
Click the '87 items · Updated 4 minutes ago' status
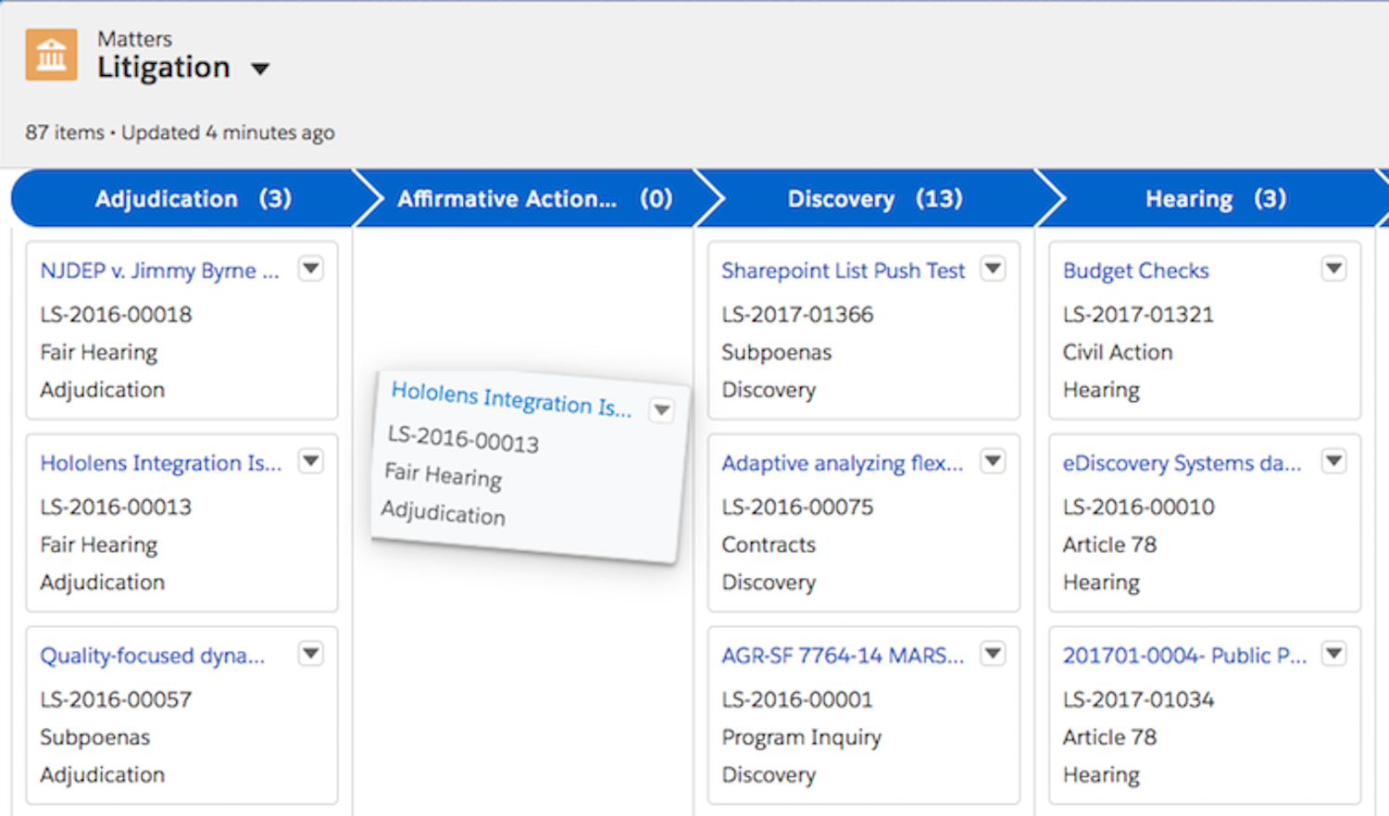pos(180,133)
